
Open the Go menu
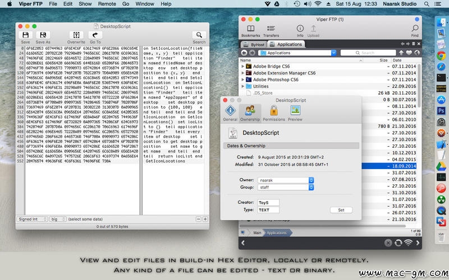click(125, 4)
